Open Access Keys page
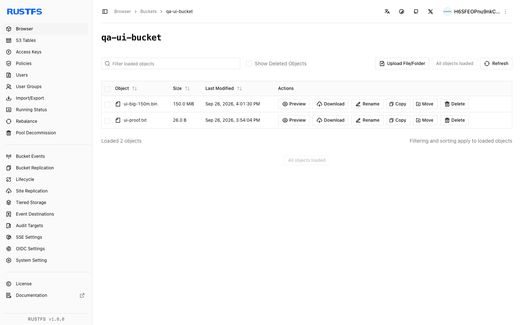Screen dimensions: 521x325 tap(45, 52)
